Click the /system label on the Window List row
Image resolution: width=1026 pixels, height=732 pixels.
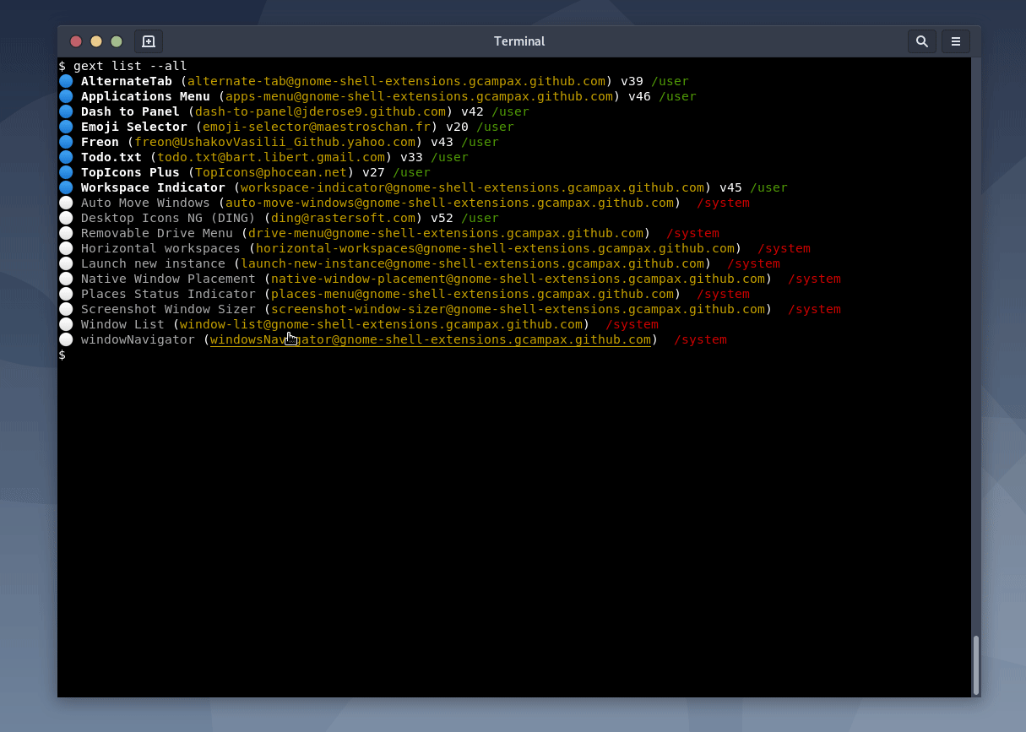(x=632, y=324)
